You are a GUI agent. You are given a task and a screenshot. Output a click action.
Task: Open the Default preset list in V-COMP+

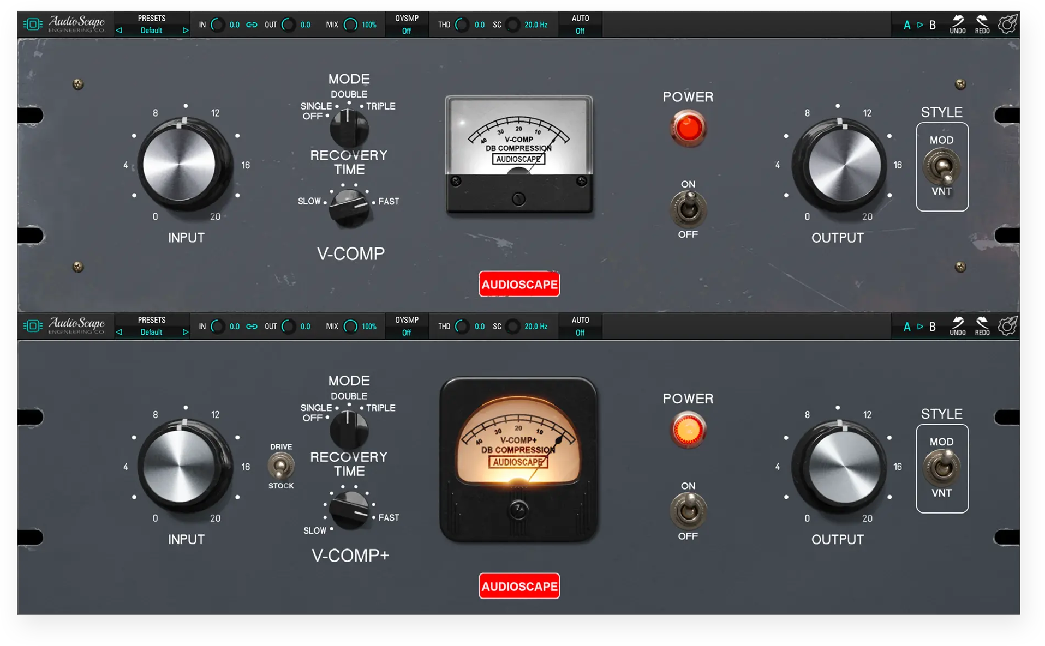coord(152,332)
